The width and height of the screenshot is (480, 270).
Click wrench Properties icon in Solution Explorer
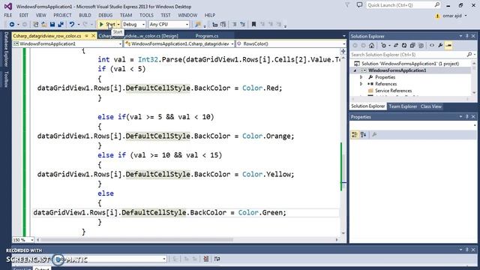click(440, 46)
